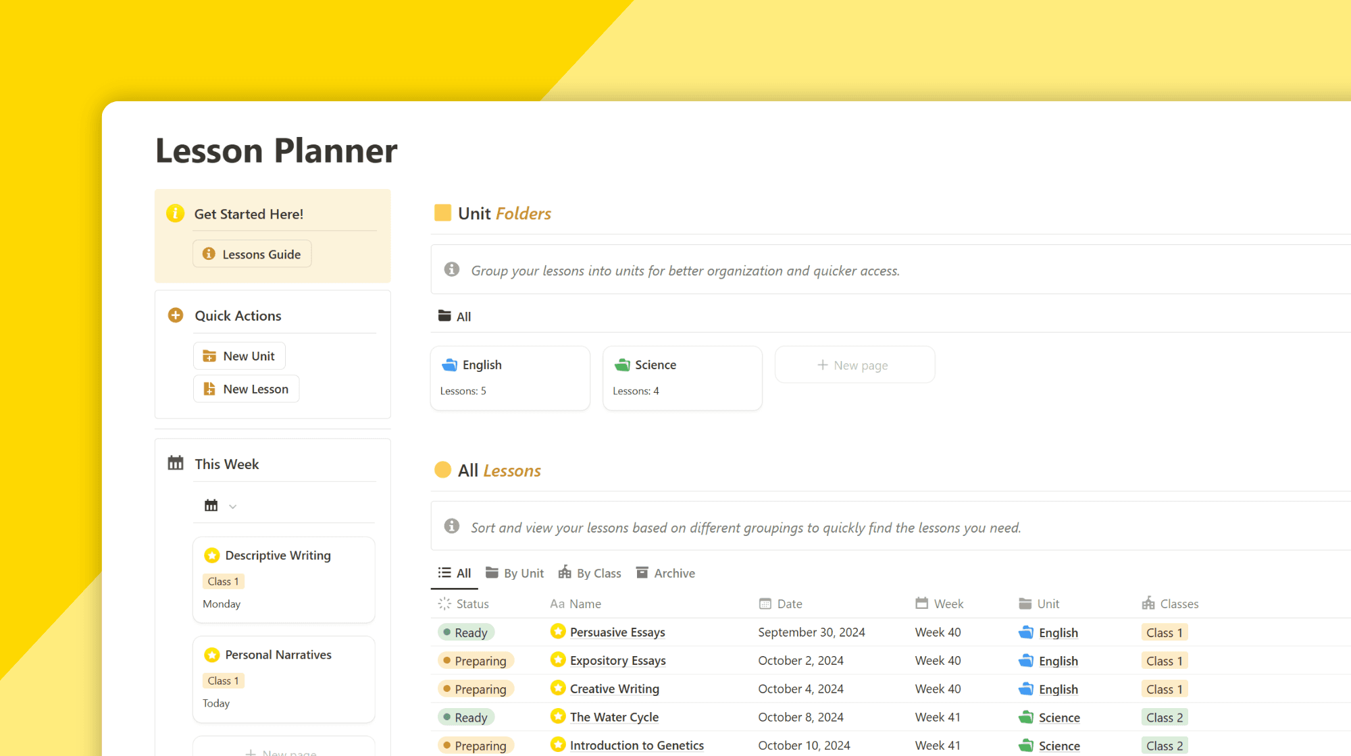
Task: Click the blue folder icon in Persuasive Essays row
Action: (1025, 632)
